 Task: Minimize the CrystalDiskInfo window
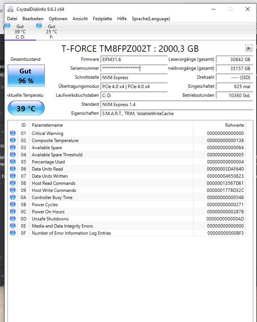click(x=214, y=9)
